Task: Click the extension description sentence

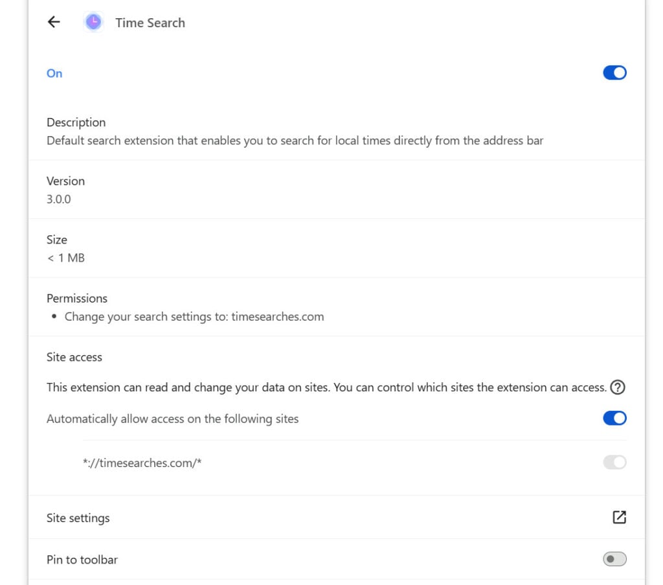Action: 295,140
